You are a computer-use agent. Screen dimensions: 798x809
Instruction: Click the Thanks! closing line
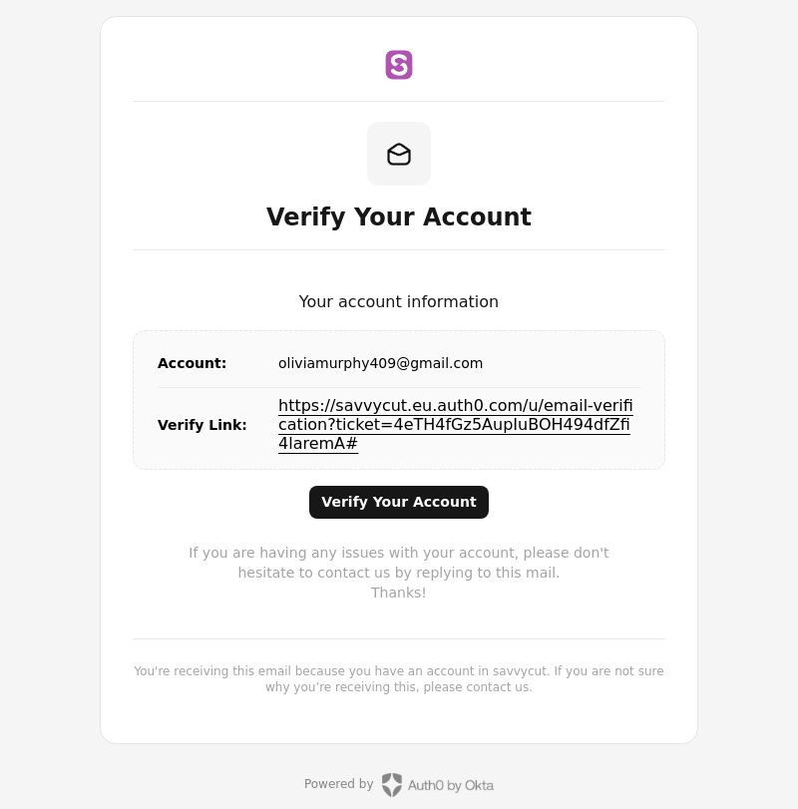click(x=399, y=593)
